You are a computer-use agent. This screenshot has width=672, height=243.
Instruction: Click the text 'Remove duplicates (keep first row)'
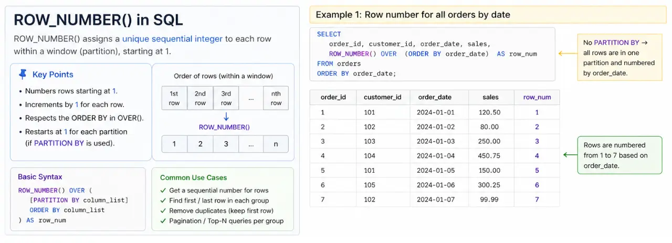point(220,210)
